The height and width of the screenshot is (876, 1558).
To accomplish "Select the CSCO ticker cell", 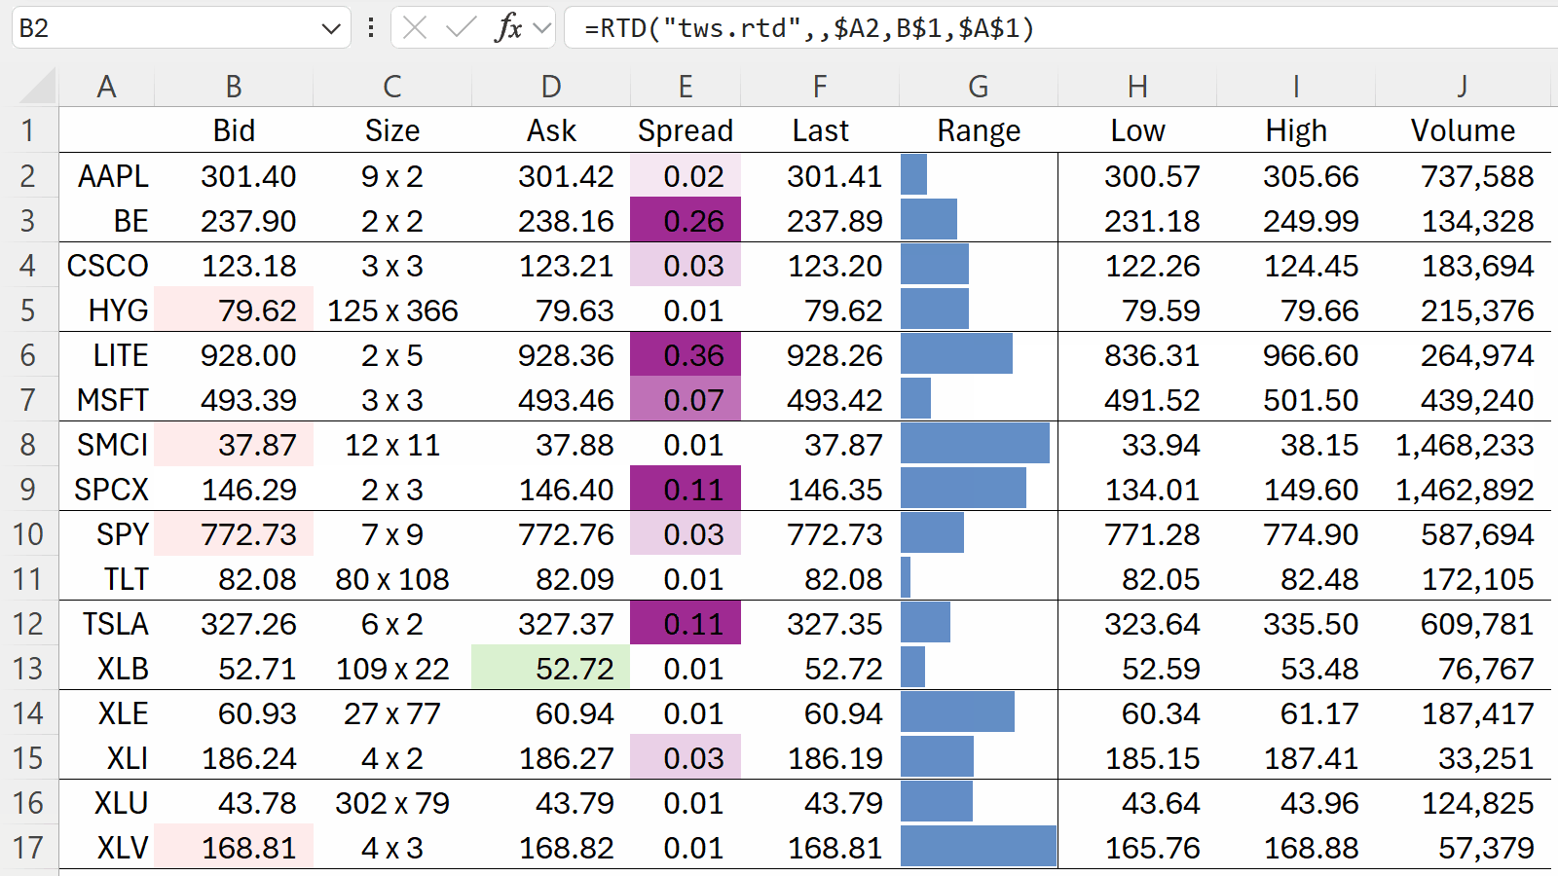I will [107, 265].
